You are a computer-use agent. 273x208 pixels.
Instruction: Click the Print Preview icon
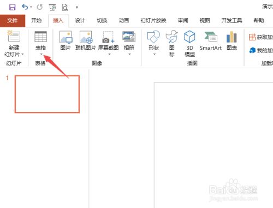click(65, 7)
